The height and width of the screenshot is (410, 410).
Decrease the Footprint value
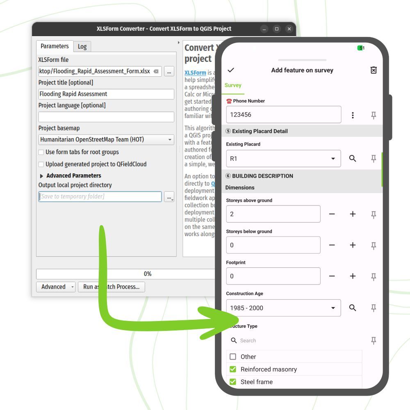[332, 276]
